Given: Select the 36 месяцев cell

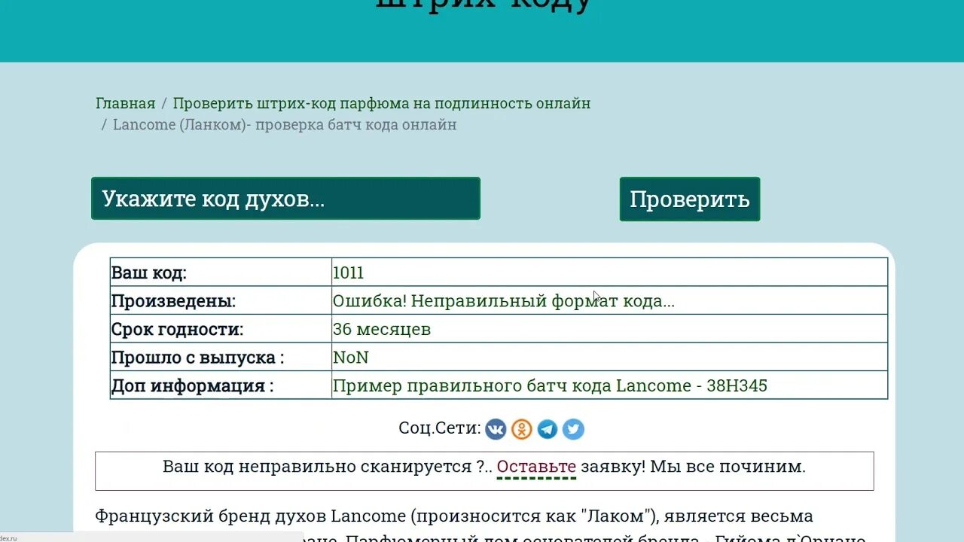Looking at the screenshot, I should 609,329.
